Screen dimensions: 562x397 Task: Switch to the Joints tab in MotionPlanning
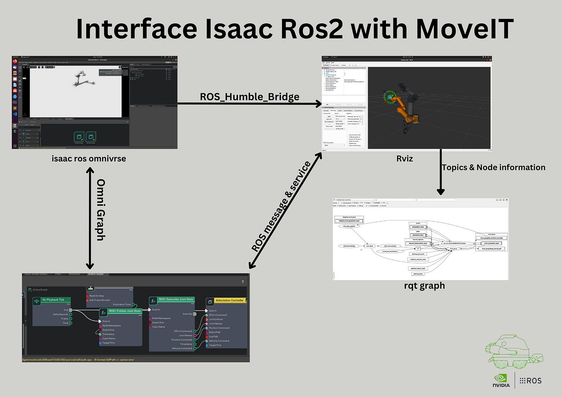pyautogui.click(x=340, y=110)
